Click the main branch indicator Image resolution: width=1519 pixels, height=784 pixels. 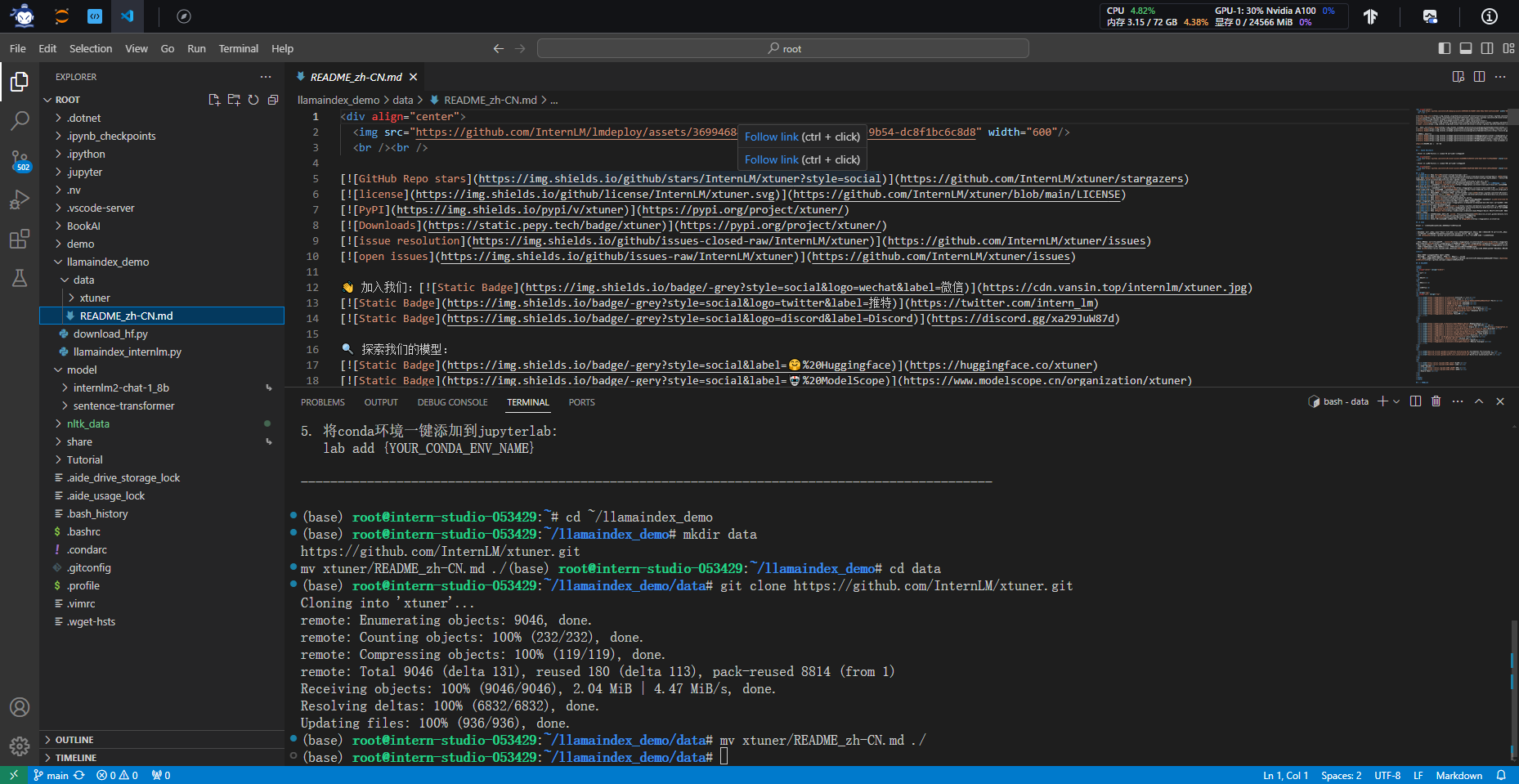[52, 775]
